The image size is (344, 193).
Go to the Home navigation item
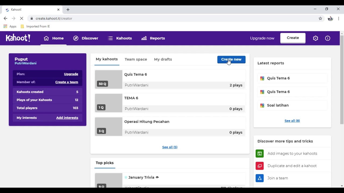click(x=54, y=38)
